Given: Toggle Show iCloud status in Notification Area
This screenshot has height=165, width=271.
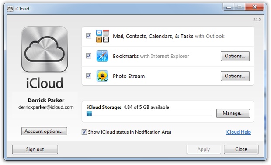Looking at the screenshot, I should click(84, 132).
